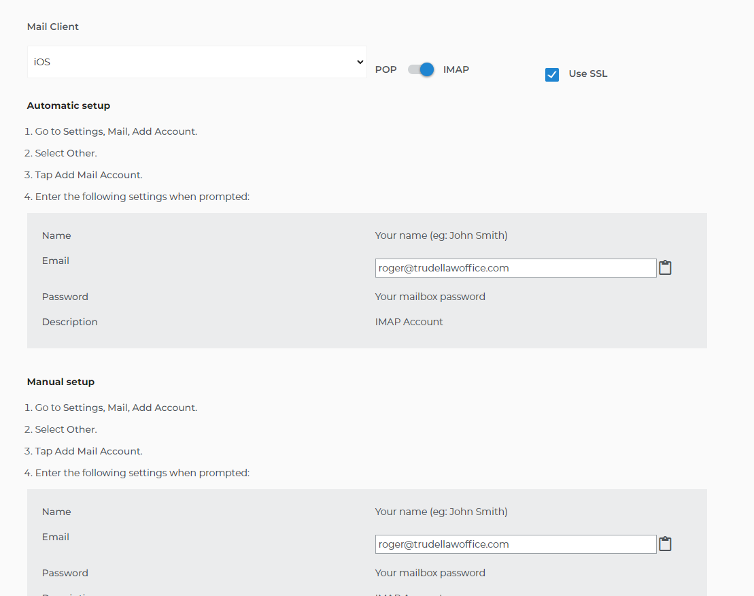Copy the Manual setup email via clipboard icon
The width and height of the screenshot is (754, 596).
pyautogui.click(x=665, y=544)
